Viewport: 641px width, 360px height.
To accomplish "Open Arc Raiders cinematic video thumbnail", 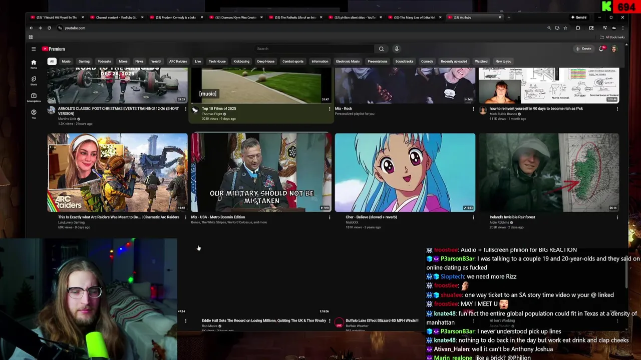I will (x=118, y=172).
